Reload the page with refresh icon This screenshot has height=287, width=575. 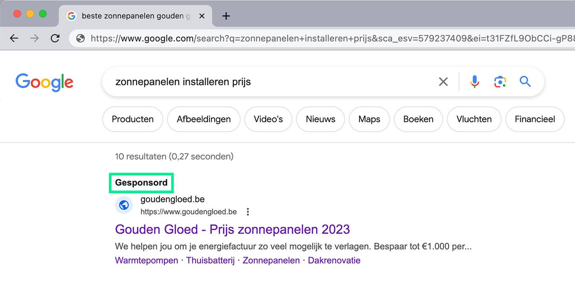click(x=55, y=38)
